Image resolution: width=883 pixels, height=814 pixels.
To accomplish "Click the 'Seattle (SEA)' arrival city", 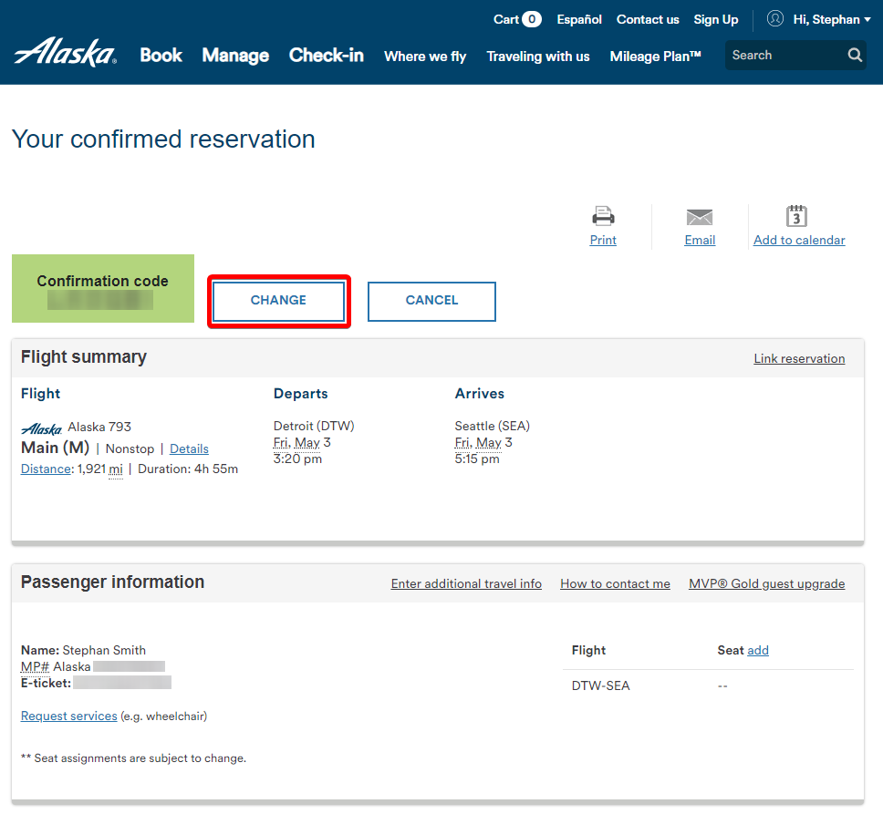I will pyautogui.click(x=493, y=426).
